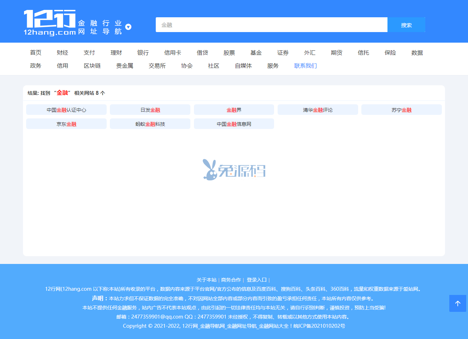Go to the 社区 category
The height and width of the screenshot is (339, 468).
click(x=214, y=66)
